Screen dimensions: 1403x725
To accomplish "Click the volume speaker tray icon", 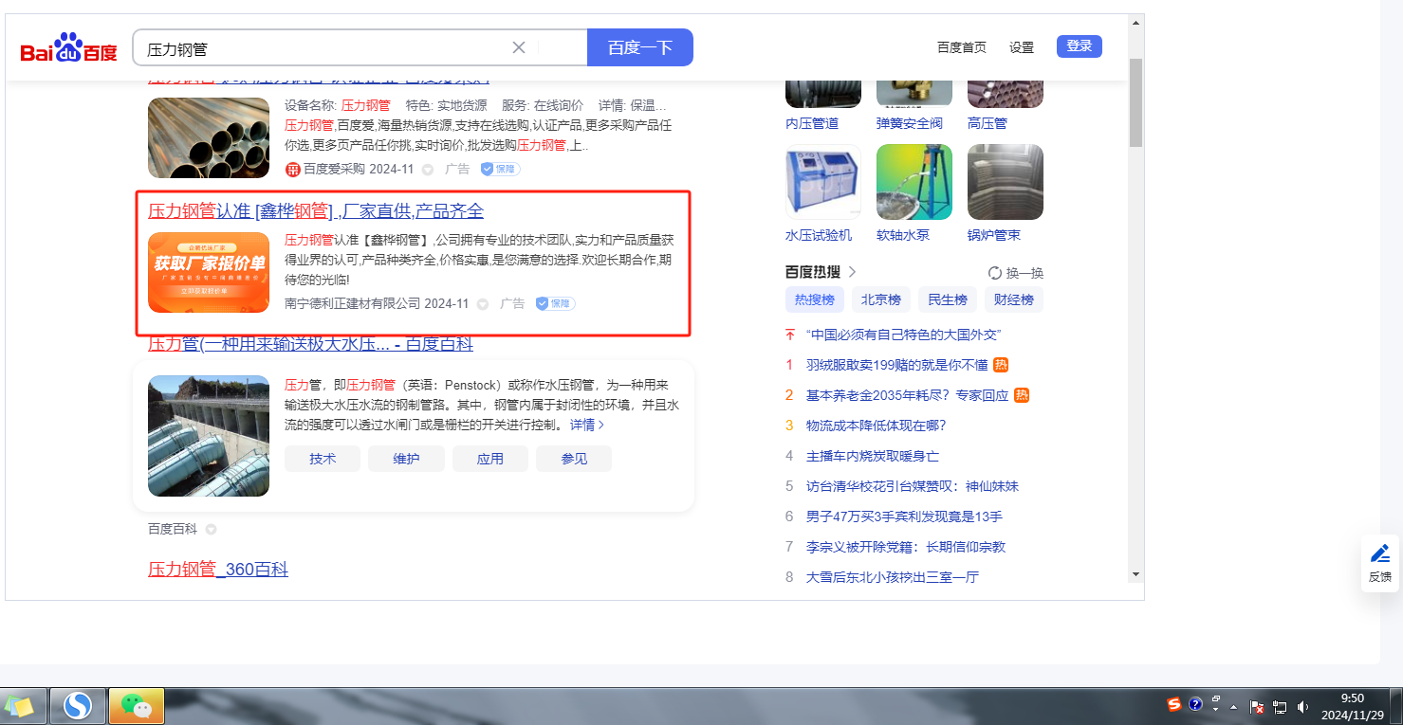I will click(1302, 707).
